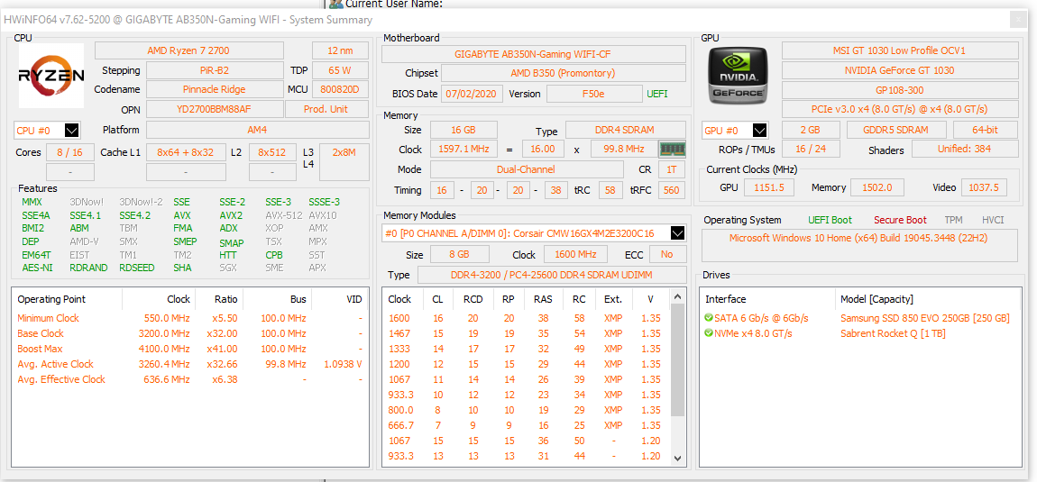Click the green check icon next to NVMe x4
The width and height of the screenshot is (1037, 482).
[709, 333]
